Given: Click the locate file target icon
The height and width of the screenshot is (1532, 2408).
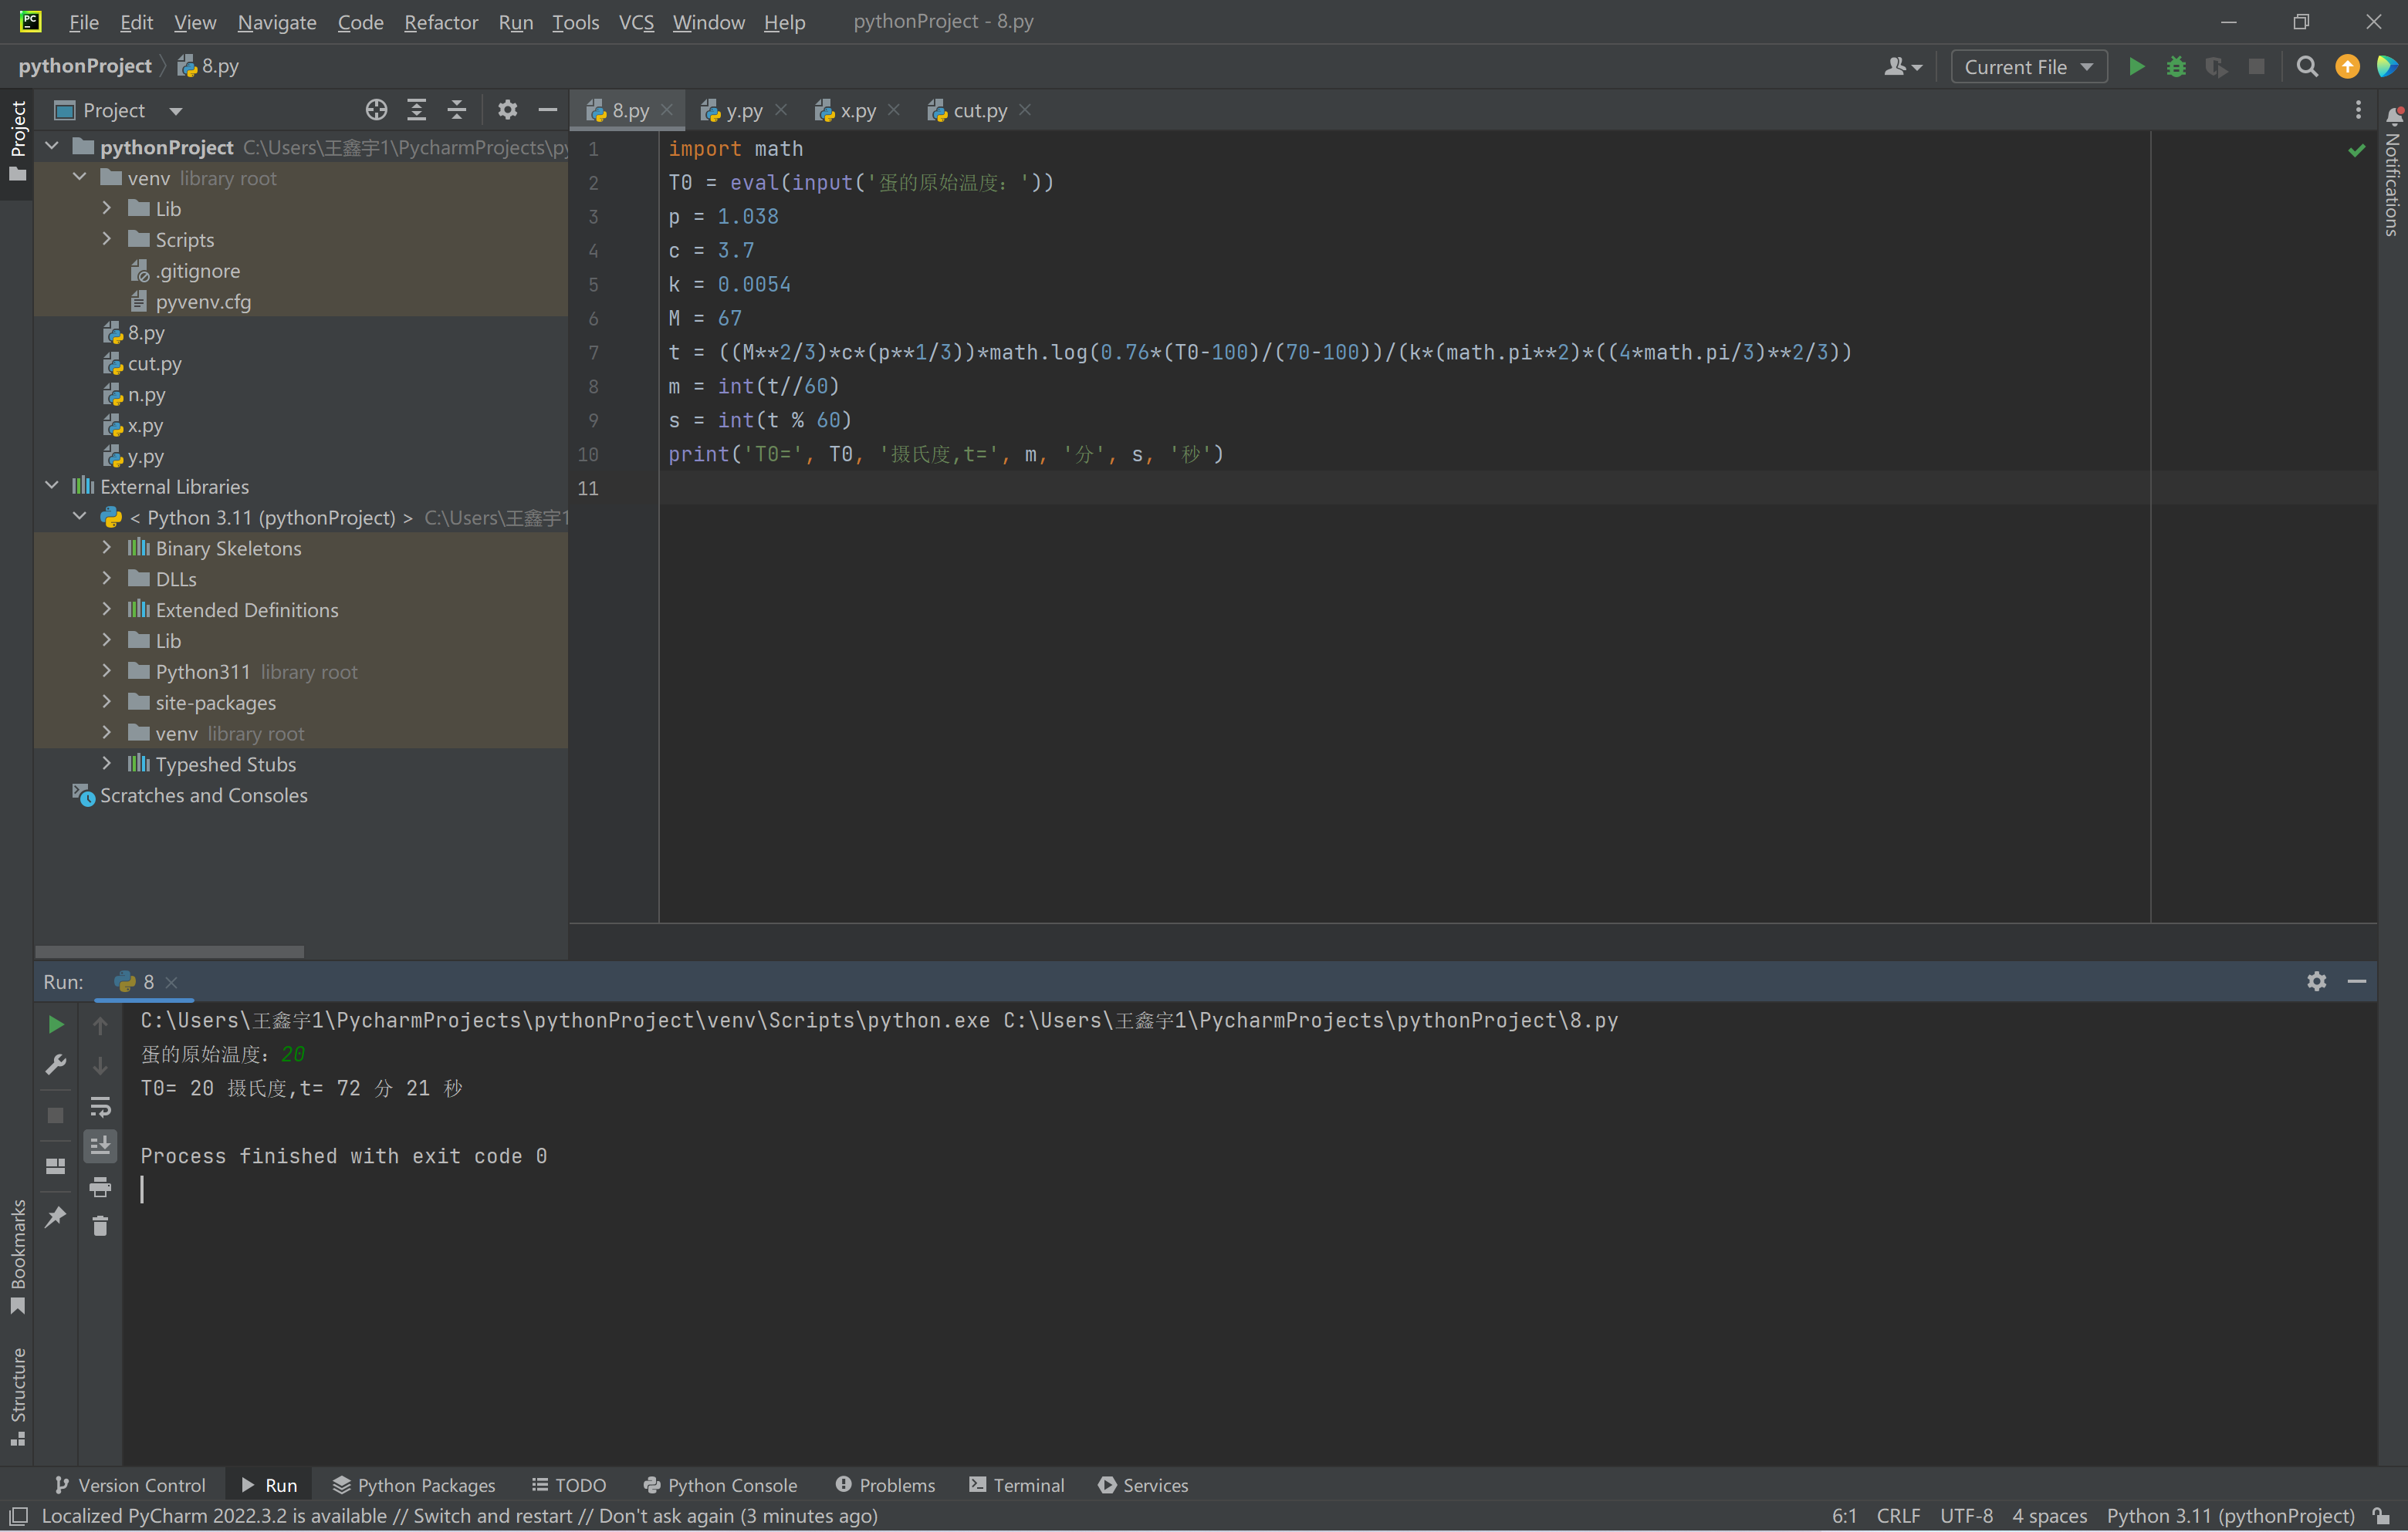Looking at the screenshot, I should click(376, 110).
